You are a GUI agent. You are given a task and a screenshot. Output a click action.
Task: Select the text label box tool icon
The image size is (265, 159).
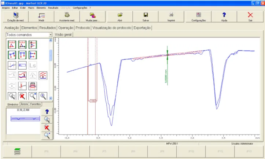click(22, 65)
